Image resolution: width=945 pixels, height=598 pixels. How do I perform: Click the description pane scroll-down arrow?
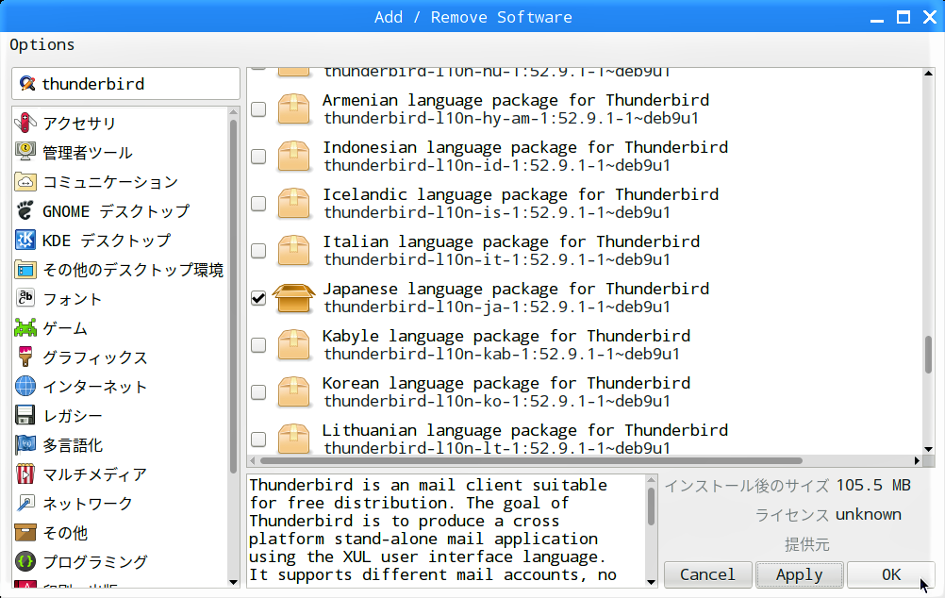point(651,582)
